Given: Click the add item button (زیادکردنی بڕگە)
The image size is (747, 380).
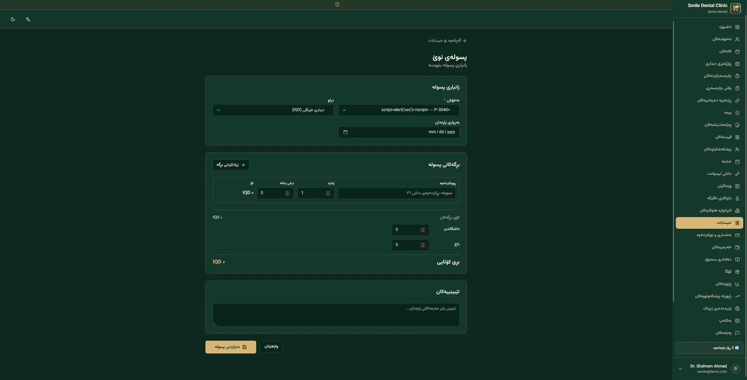Looking at the screenshot, I should point(231,165).
